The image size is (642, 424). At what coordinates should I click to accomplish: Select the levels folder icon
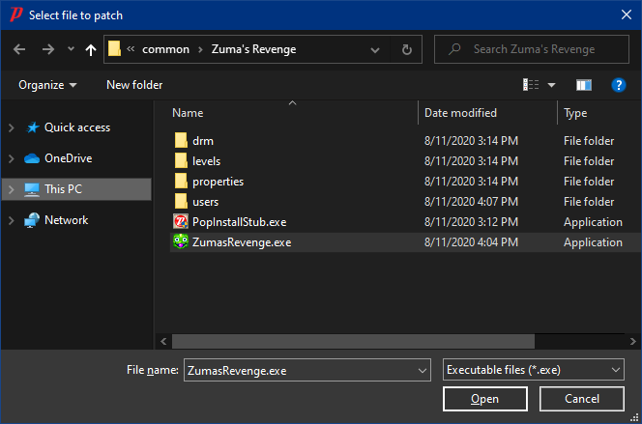click(x=181, y=160)
